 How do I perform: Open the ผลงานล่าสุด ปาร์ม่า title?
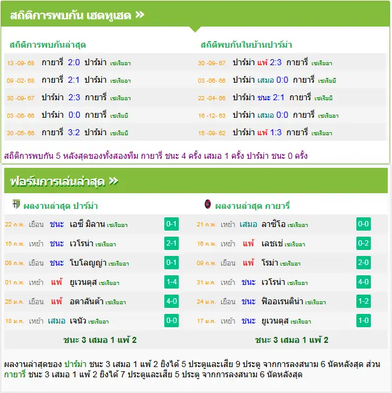click(x=60, y=206)
